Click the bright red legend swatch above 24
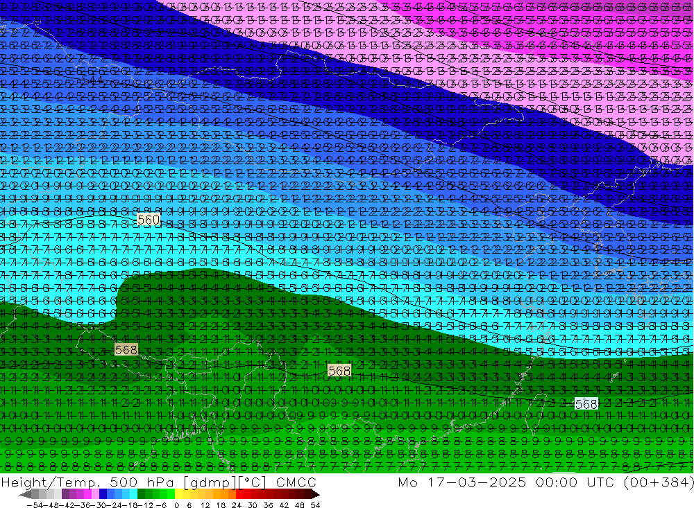The width and height of the screenshot is (694, 508). pos(240,494)
